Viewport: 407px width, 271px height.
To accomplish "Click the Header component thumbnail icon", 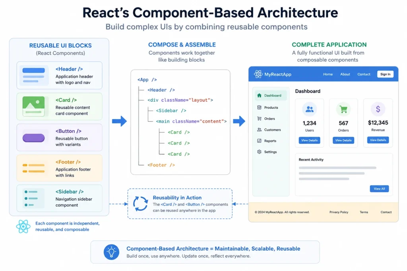I will coord(33,75).
